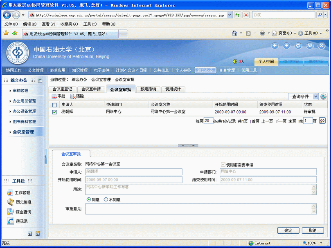
Task: Uncheck the 段朝辉 row checkbox
Action: tap(54, 112)
